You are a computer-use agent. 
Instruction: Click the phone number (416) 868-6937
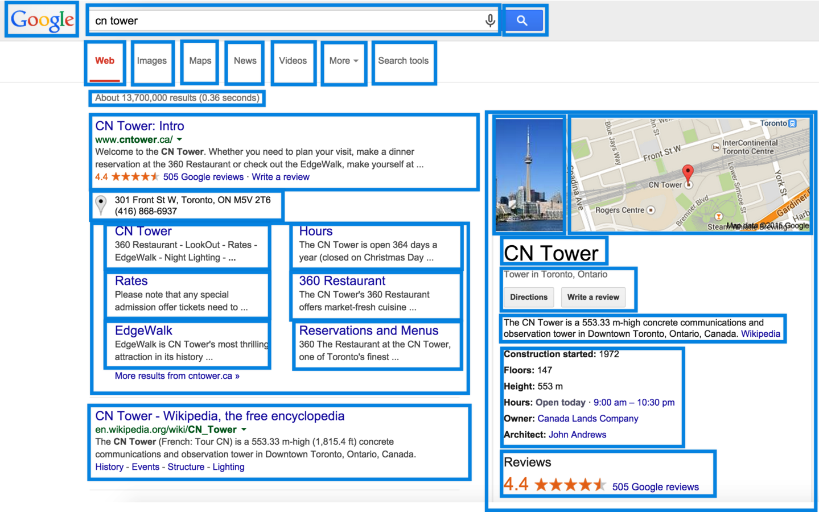point(146,211)
